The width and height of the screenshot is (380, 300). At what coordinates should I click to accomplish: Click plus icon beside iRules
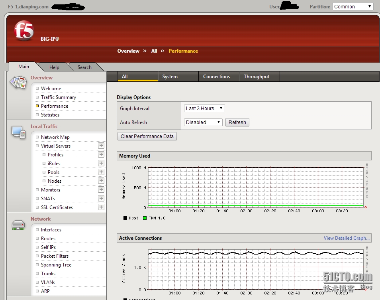101,163
